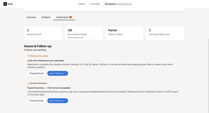Click the Documents Ready progress bar
The image size is (209, 113).
point(83,38)
